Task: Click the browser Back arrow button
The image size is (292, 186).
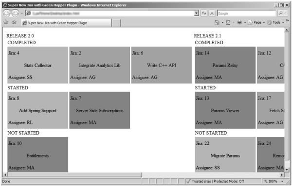Action: [x=7, y=14]
